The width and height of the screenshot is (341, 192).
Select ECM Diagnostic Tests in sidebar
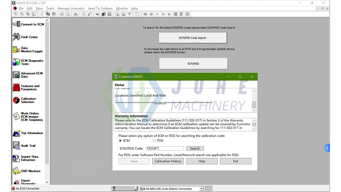[x=16, y=62]
